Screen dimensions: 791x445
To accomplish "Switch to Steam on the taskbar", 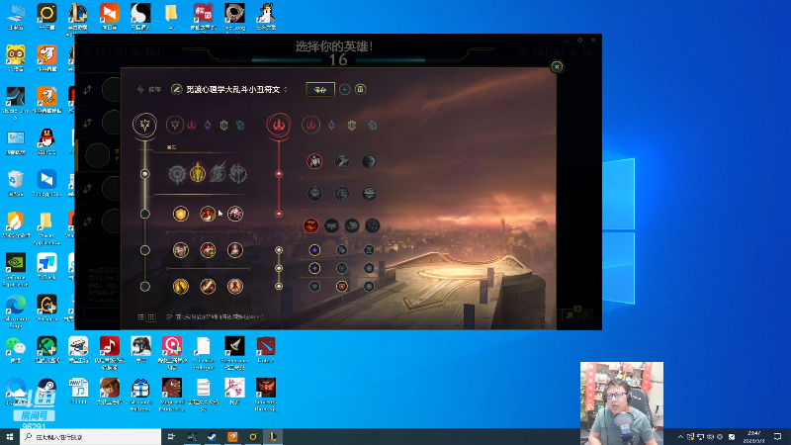I will 213,436.
